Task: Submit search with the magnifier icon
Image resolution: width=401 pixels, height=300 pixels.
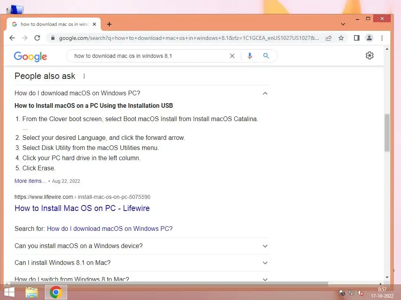Action: point(266,56)
